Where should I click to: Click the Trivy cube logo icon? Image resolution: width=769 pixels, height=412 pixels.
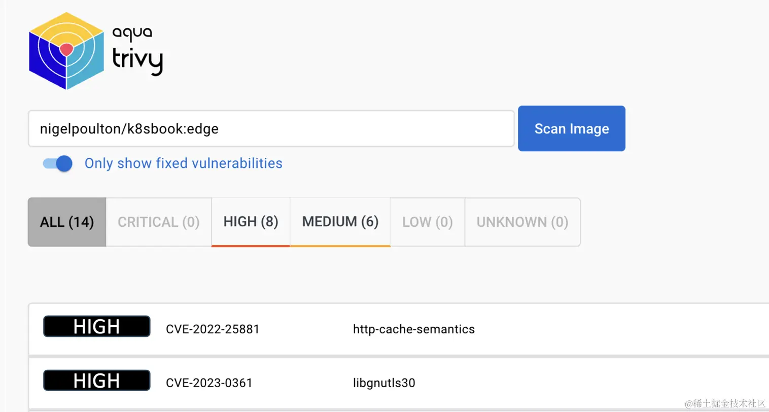pos(66,51)
